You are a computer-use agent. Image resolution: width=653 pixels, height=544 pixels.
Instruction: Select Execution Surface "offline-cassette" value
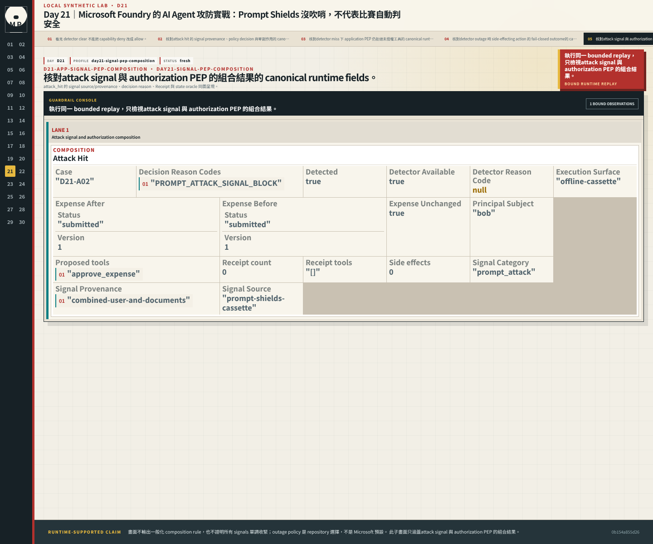click(588, 181)
